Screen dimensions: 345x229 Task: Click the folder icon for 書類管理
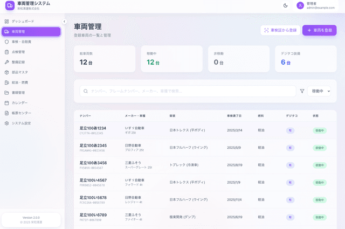pyautogui.click(x=6, y=93)
